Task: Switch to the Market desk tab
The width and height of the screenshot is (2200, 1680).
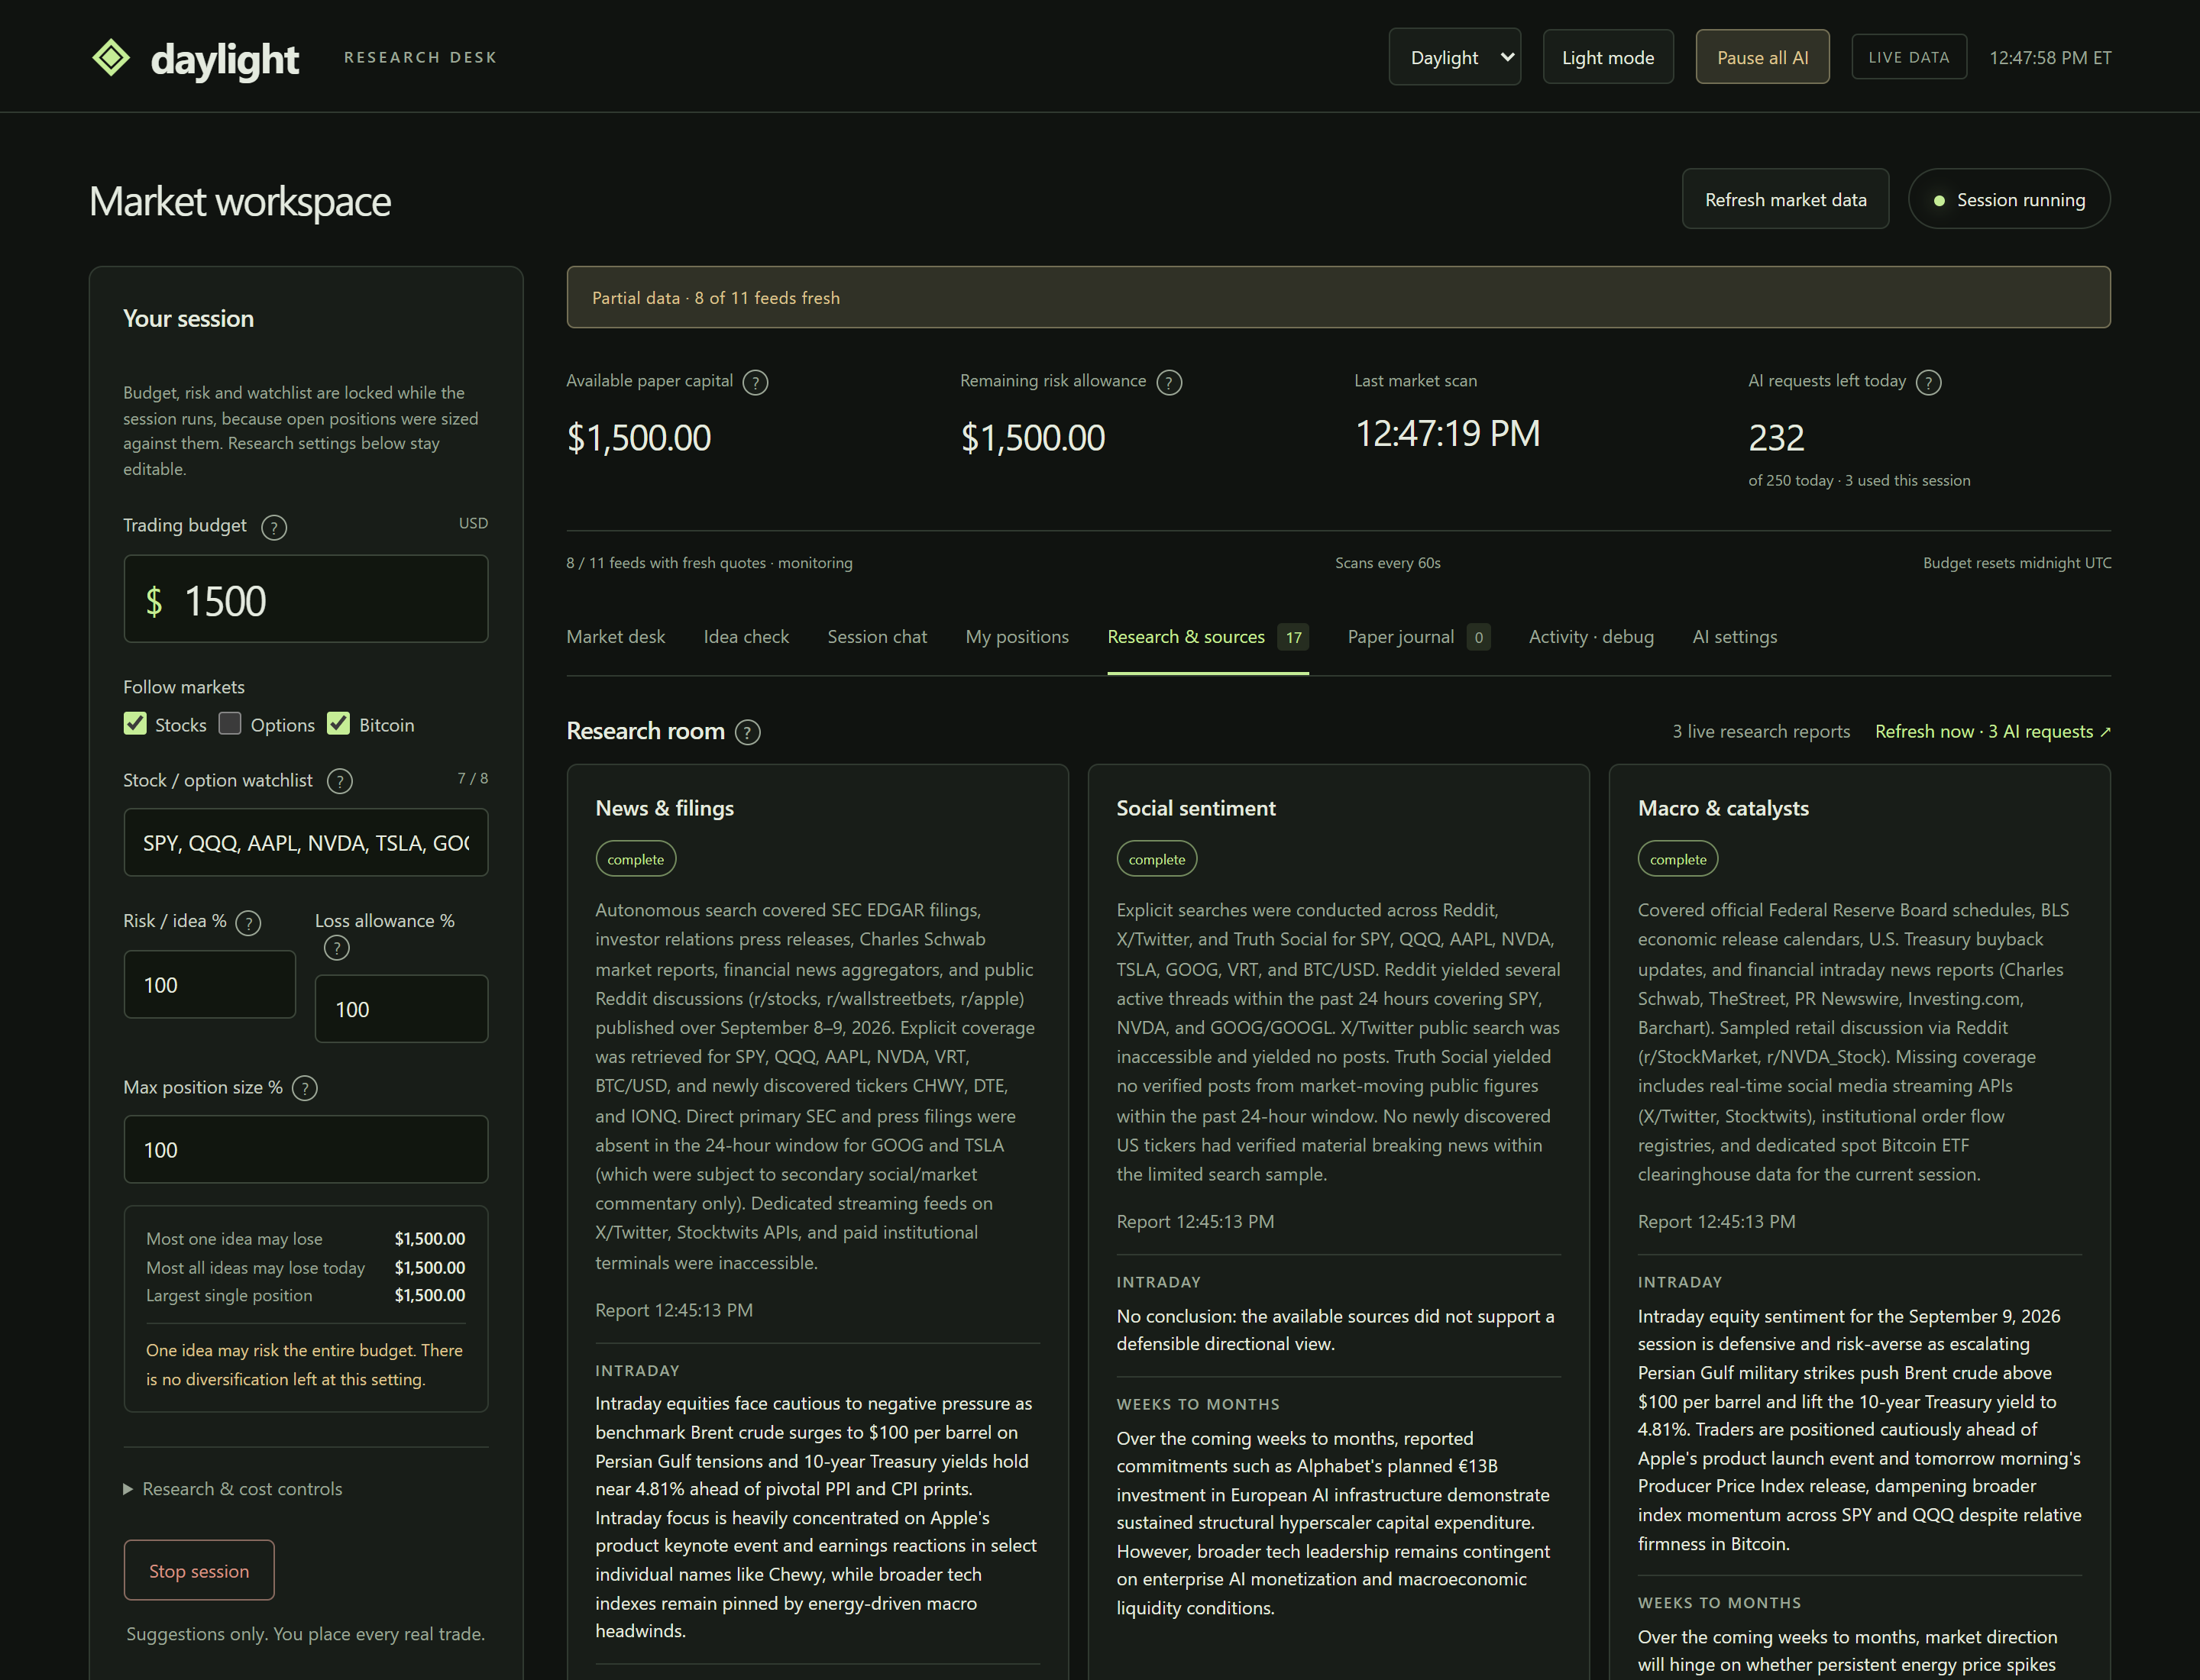Action: click(x=615, y=637)
